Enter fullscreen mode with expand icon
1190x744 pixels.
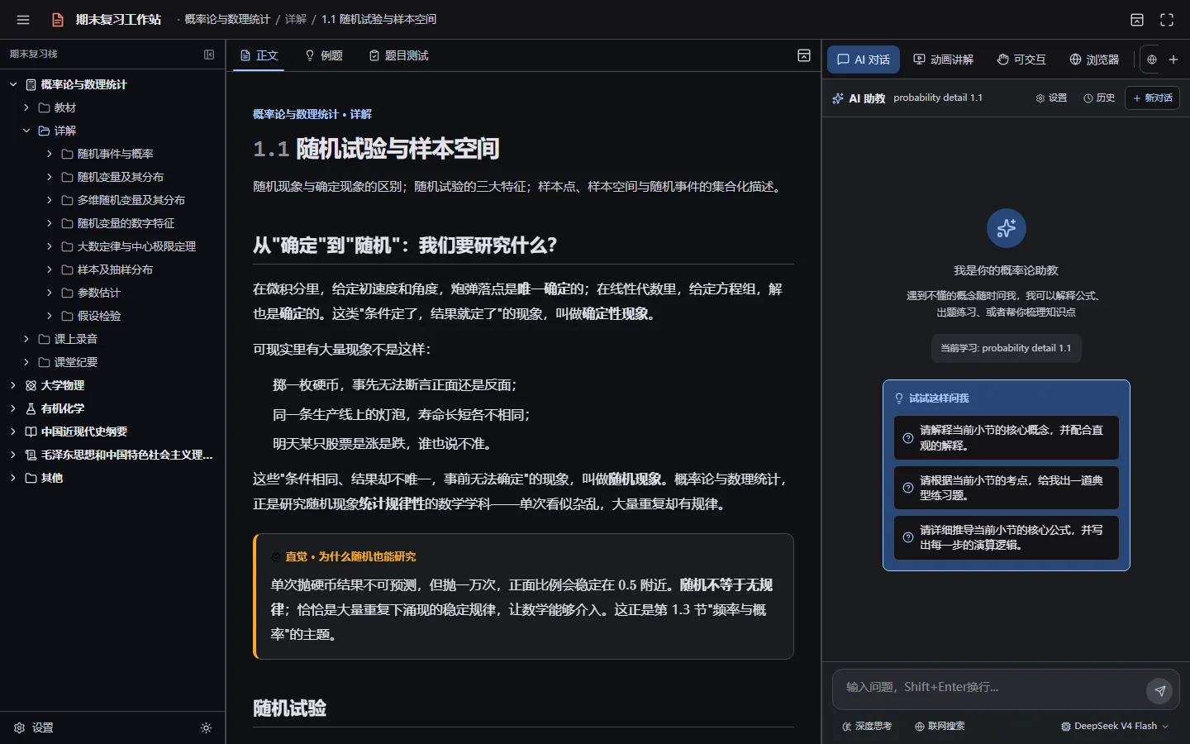point(1167,20)
